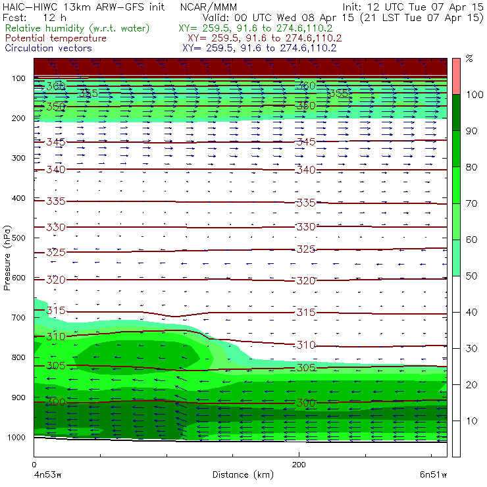Click the '1000' pressure axis tick label

16,437
